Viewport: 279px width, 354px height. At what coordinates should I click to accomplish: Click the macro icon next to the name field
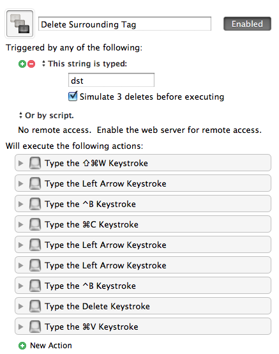tap(20, 24)
